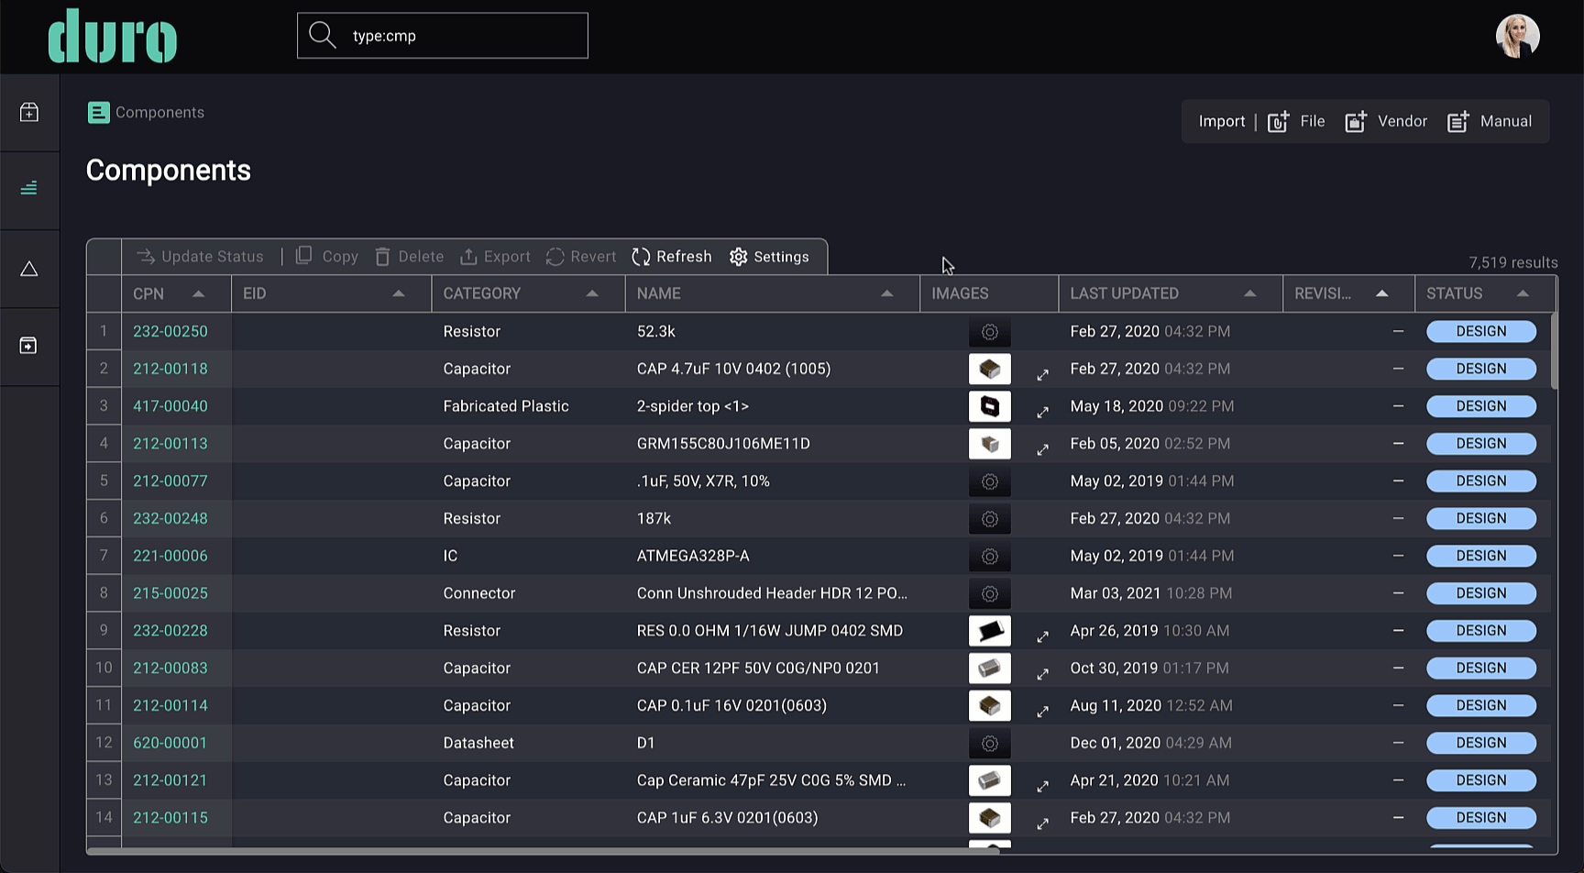
Task: Open component 232-00250 link
Action: tap(170, 331)
